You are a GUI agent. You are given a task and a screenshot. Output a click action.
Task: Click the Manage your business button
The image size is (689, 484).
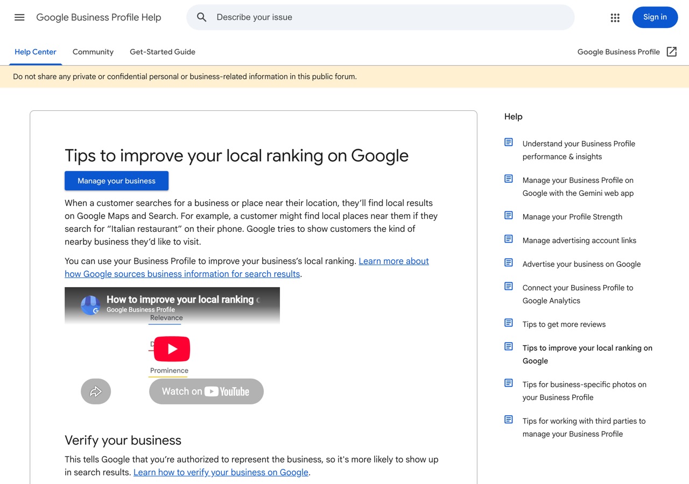tap(116, 181)
